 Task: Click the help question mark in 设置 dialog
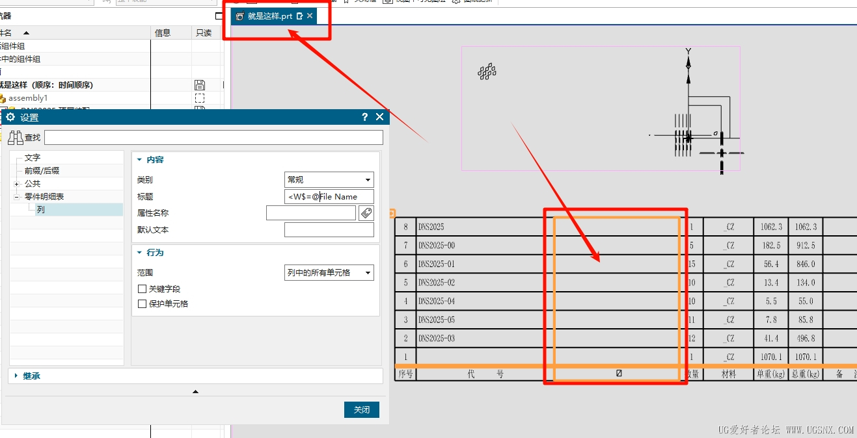(364, 117)
